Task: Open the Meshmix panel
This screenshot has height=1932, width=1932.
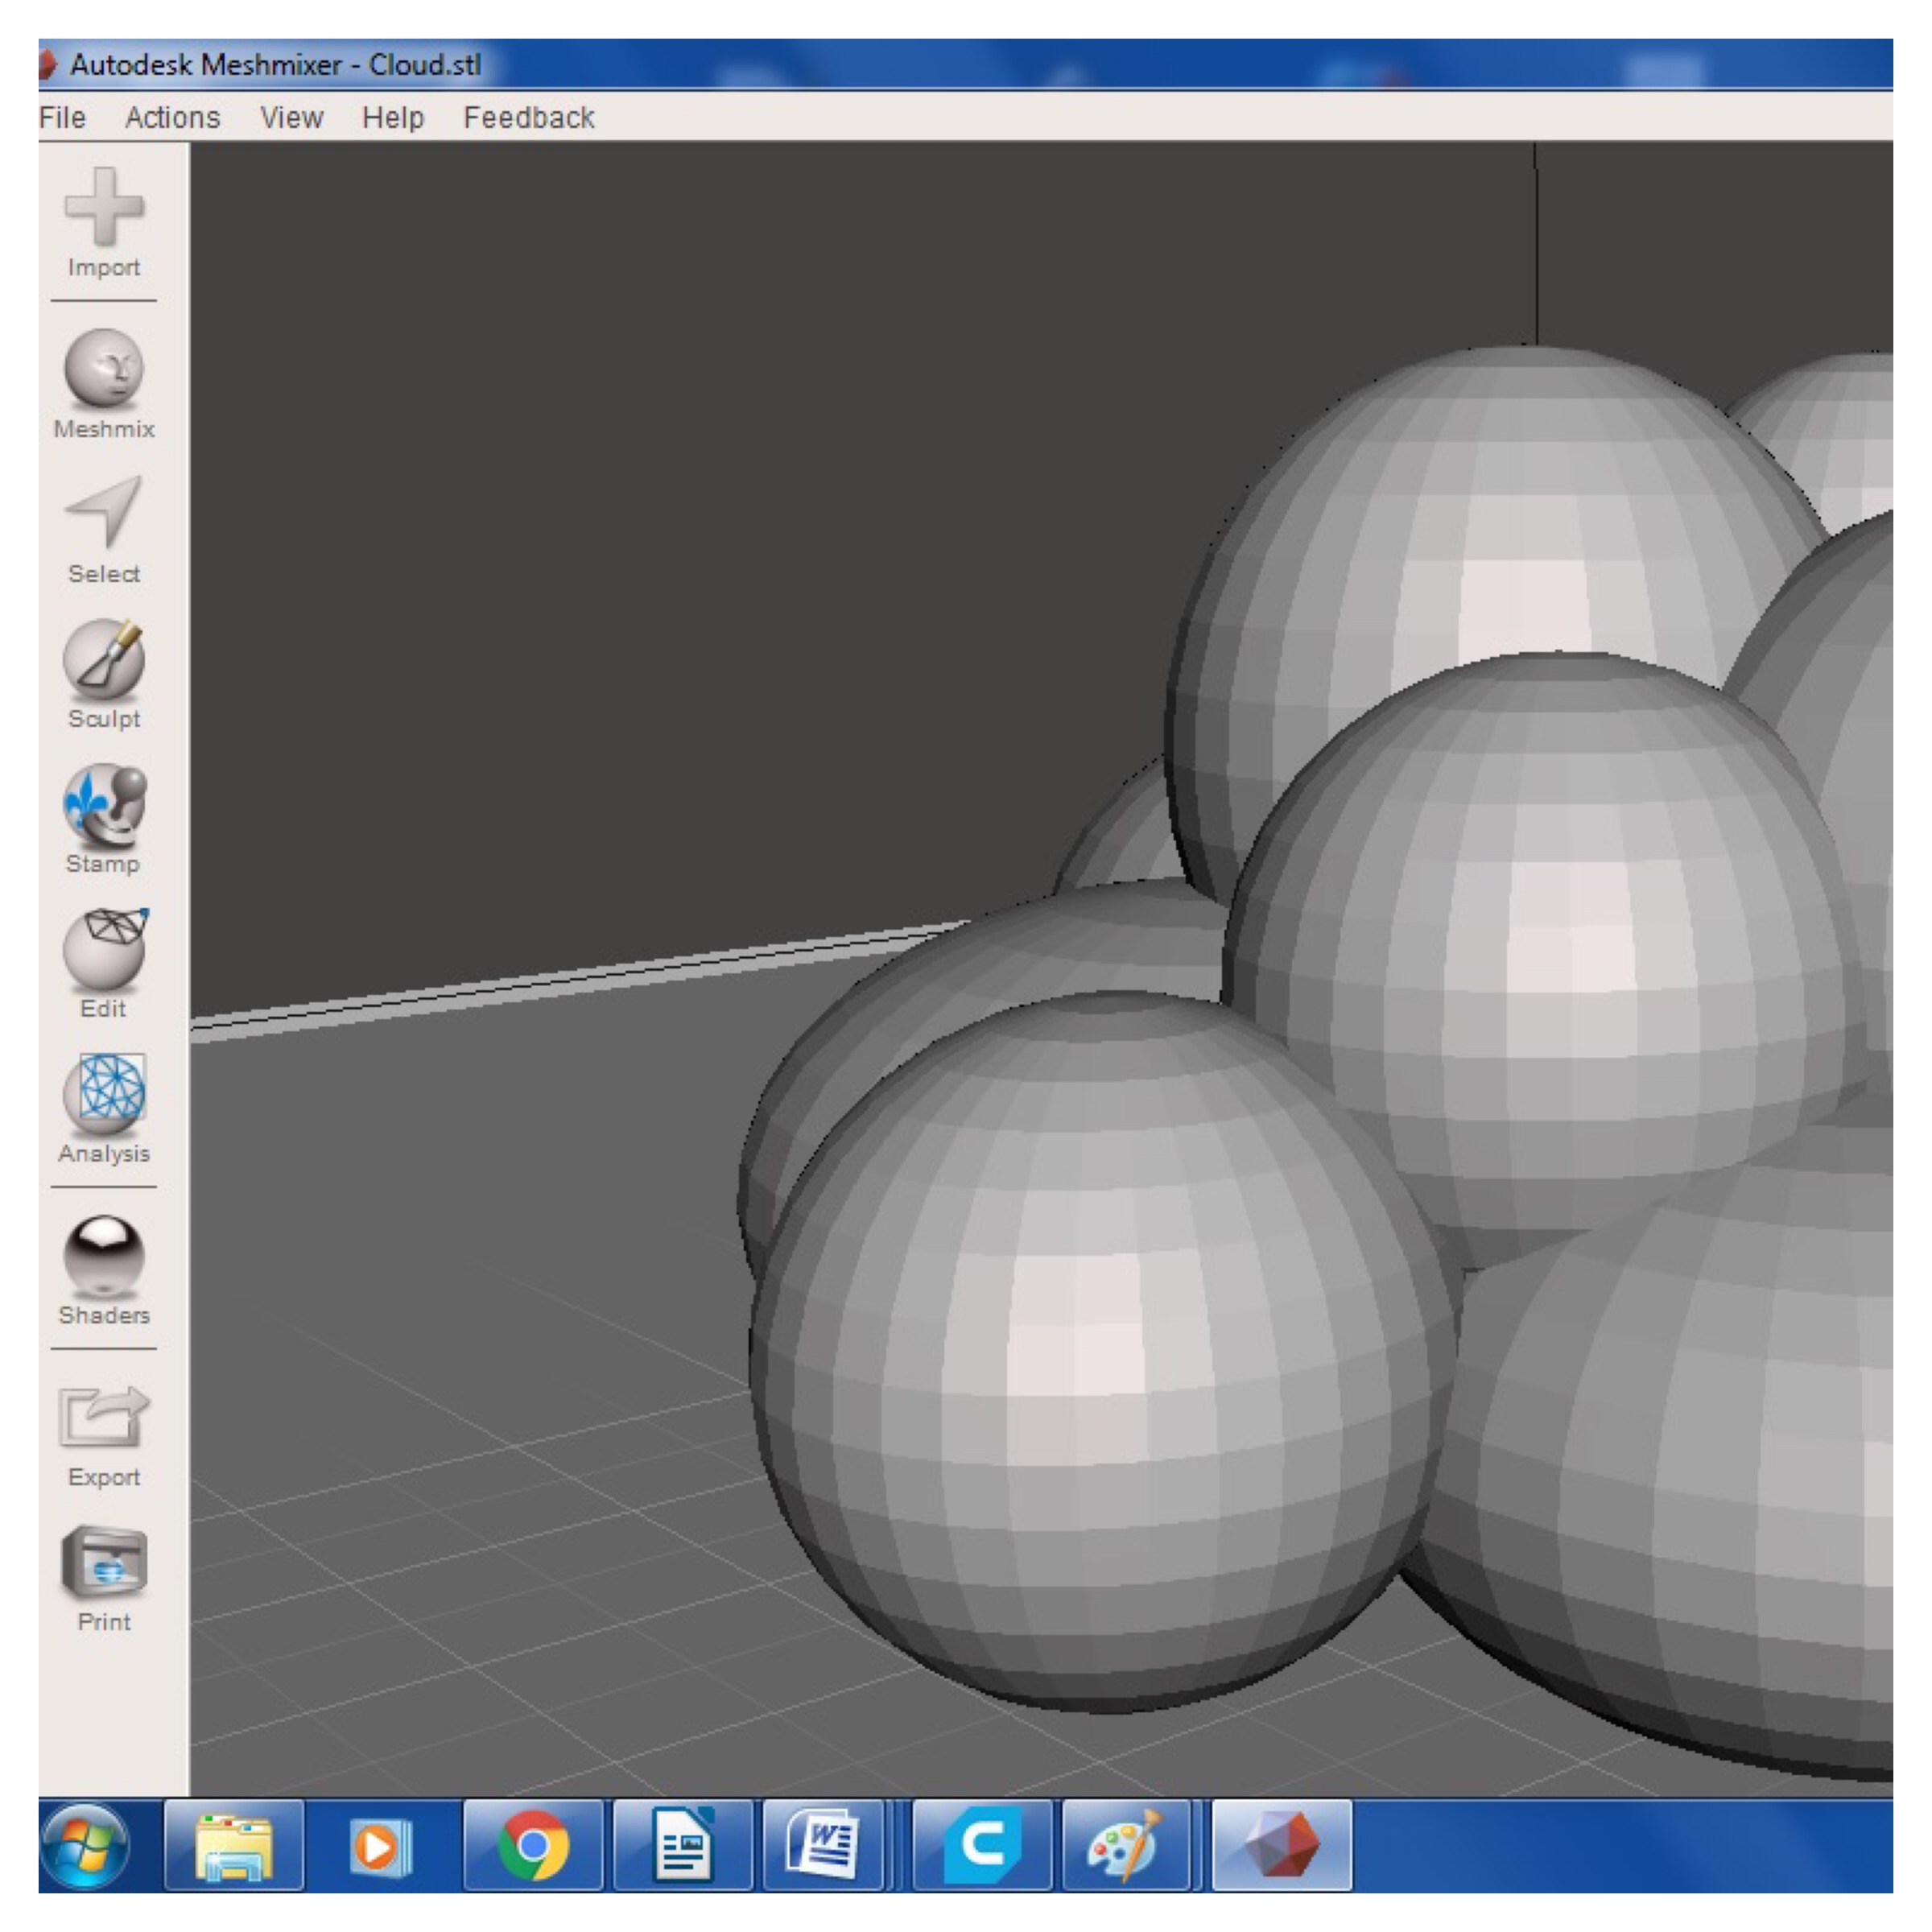Action: pyautogui.click(x=104, y=368)
